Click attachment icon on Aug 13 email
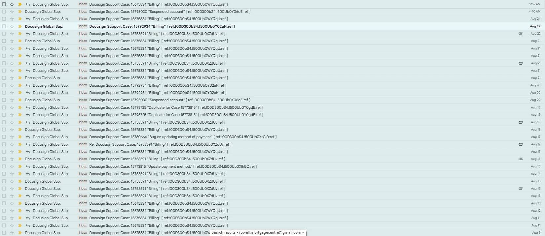Image resolution: width=545 pixels, height=236 pixels. [521, 189]
